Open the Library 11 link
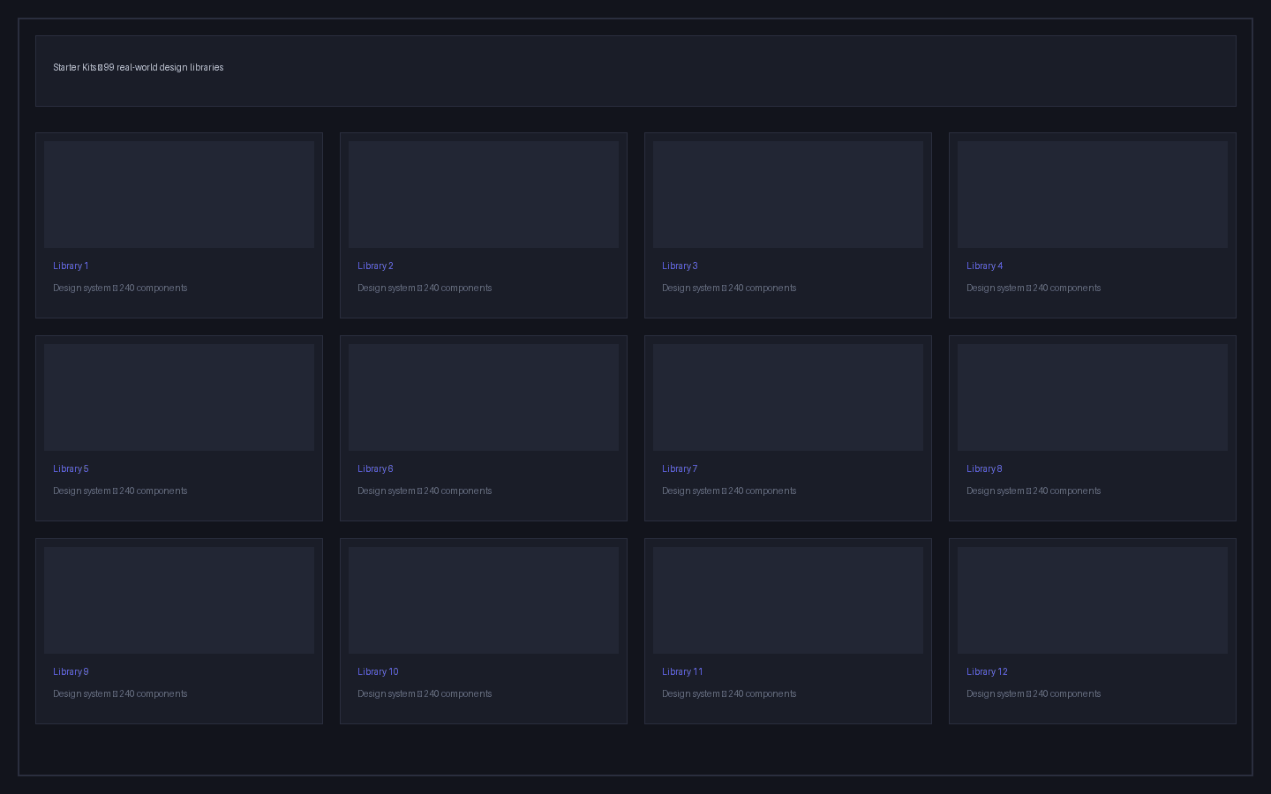This screenshot has width=1271, height=794. coord(682,671)
